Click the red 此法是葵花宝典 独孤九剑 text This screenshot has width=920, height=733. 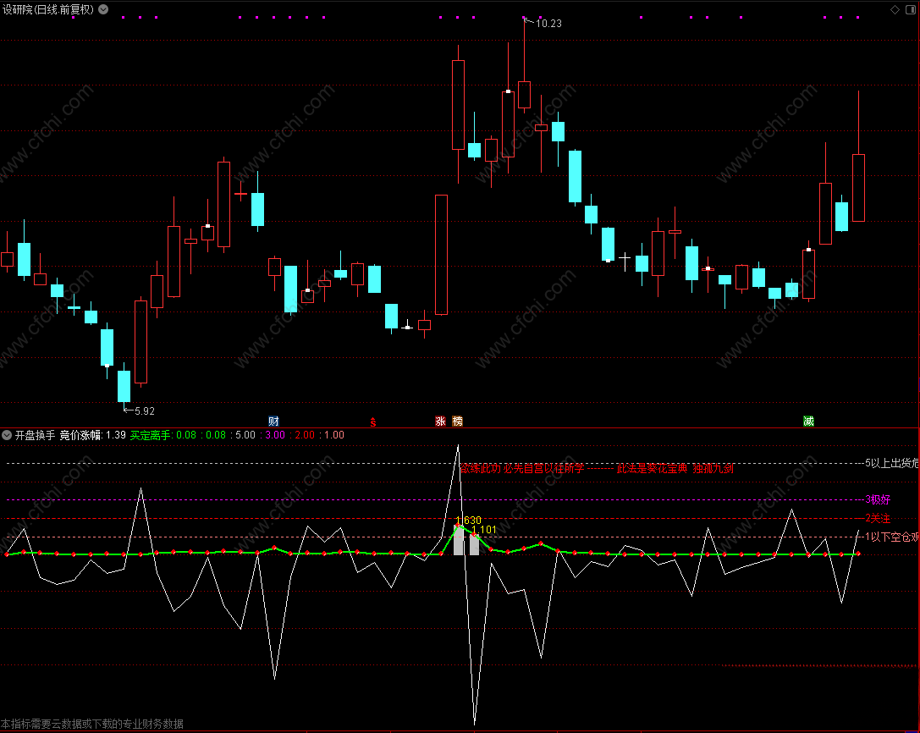tap(675, 468)
